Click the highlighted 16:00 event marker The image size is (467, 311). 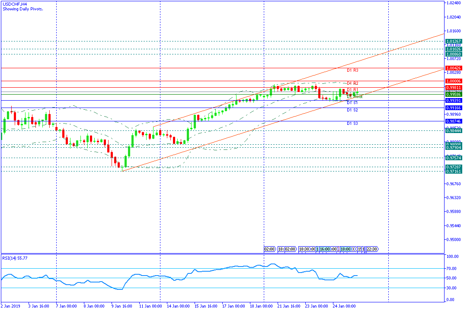325,249
